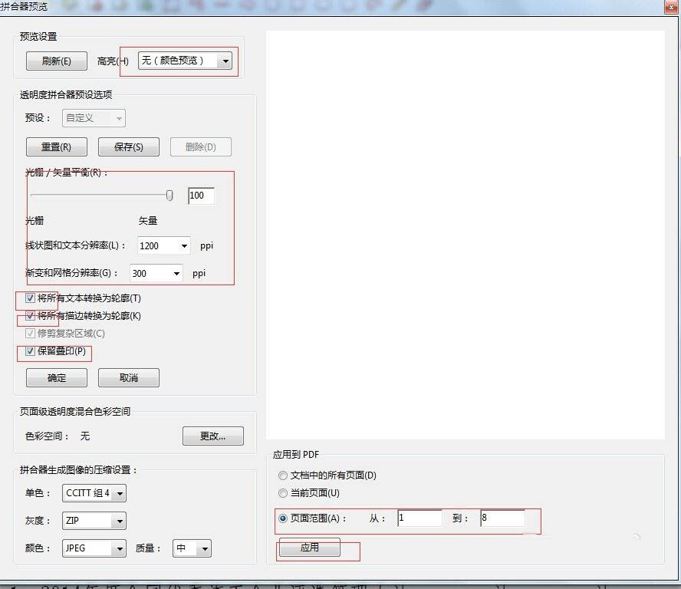Open the 预设 dropdown set to 自定义
Image resolution: width=681 pixels, height=589 pixels.
tap(93, 118)
